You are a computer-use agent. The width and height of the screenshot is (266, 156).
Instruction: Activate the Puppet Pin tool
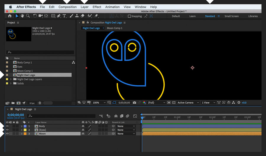point(96,16)
